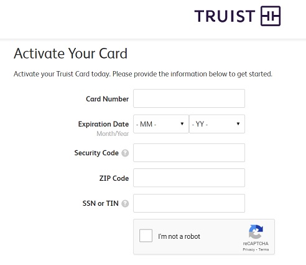Focus the Security Code input field
Screen dimensions: 306x265
click(x=189, y=153)
